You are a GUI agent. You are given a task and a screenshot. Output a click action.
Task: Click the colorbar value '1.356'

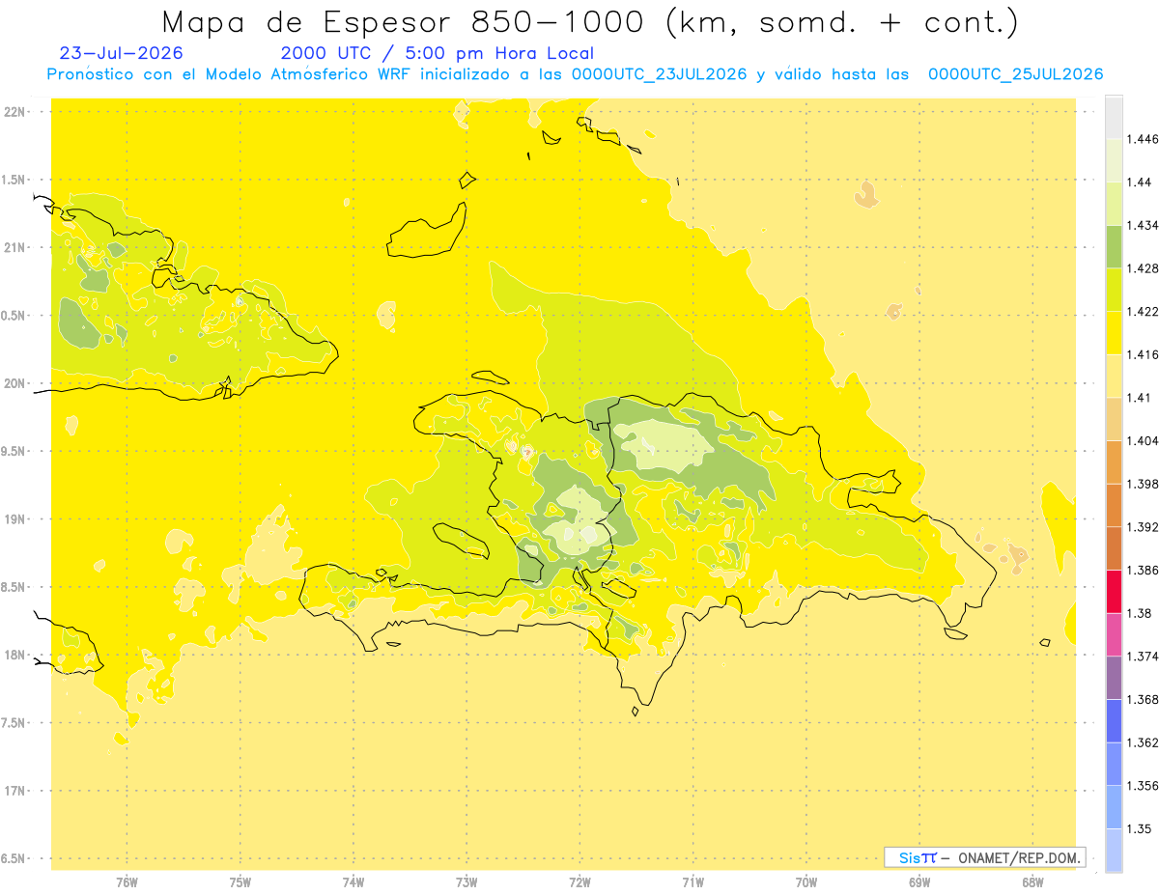point(1142,786)
